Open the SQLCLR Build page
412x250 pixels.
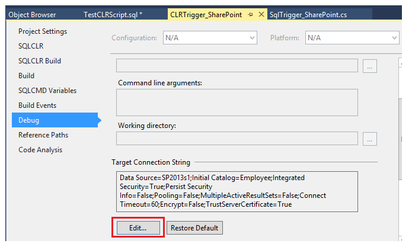[39, 61]
